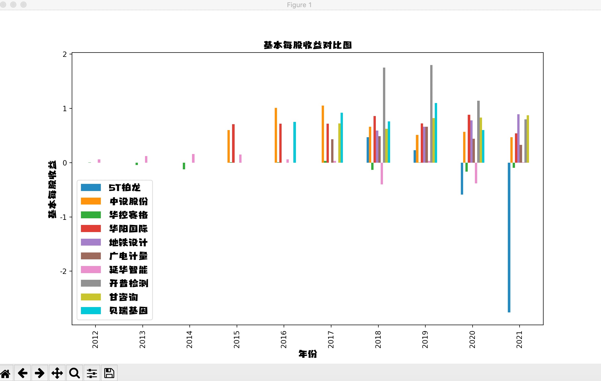Click the blue negative 2020 ST柏龙 bar

click(x=462, y=179)
